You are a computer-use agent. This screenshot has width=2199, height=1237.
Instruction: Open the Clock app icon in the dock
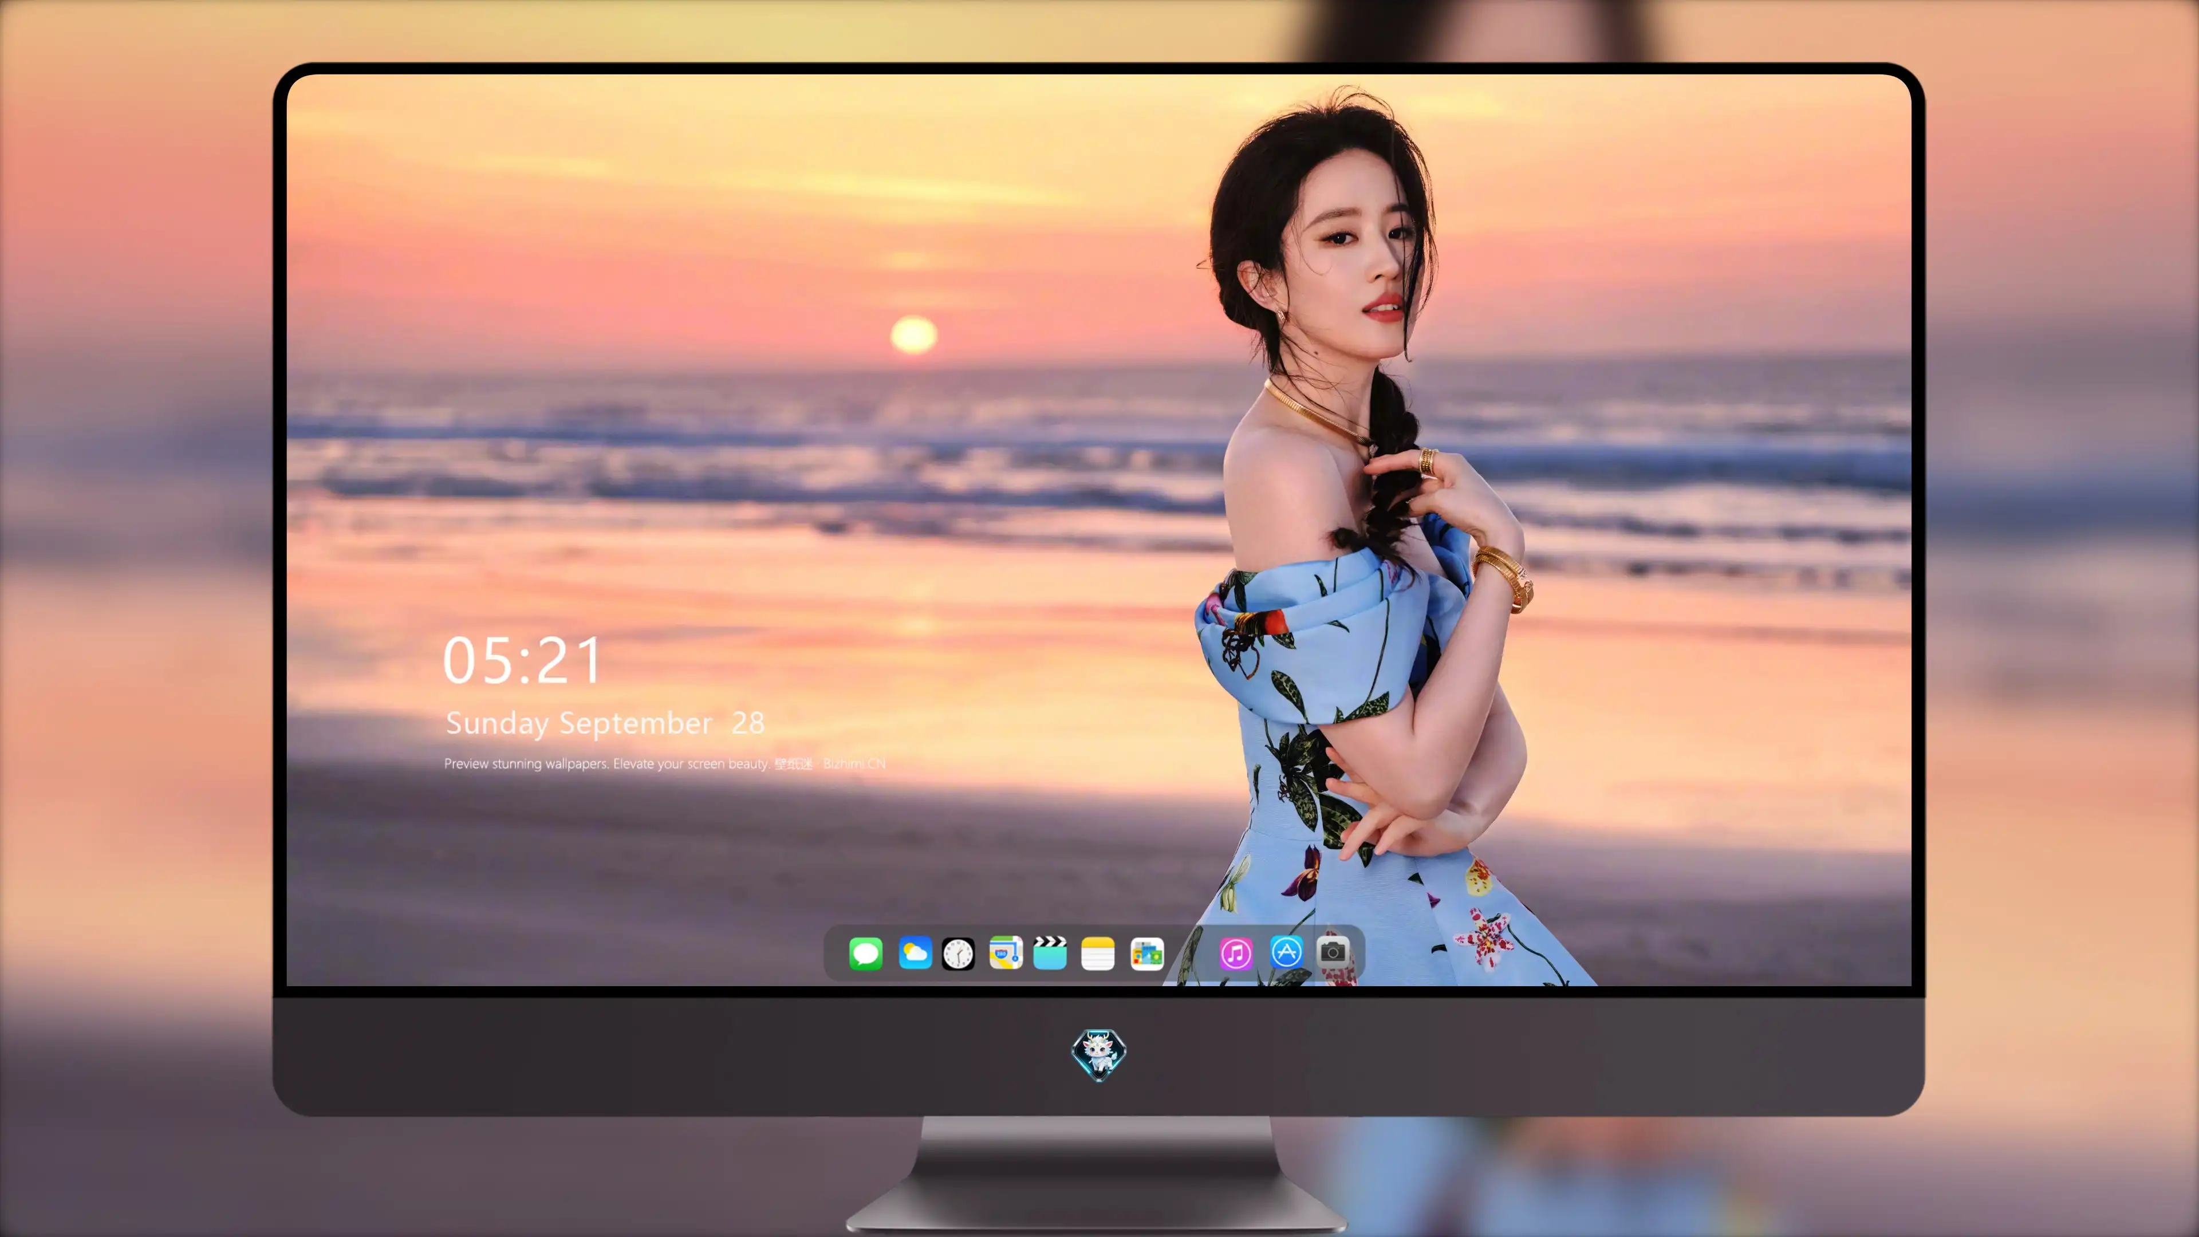958,954
